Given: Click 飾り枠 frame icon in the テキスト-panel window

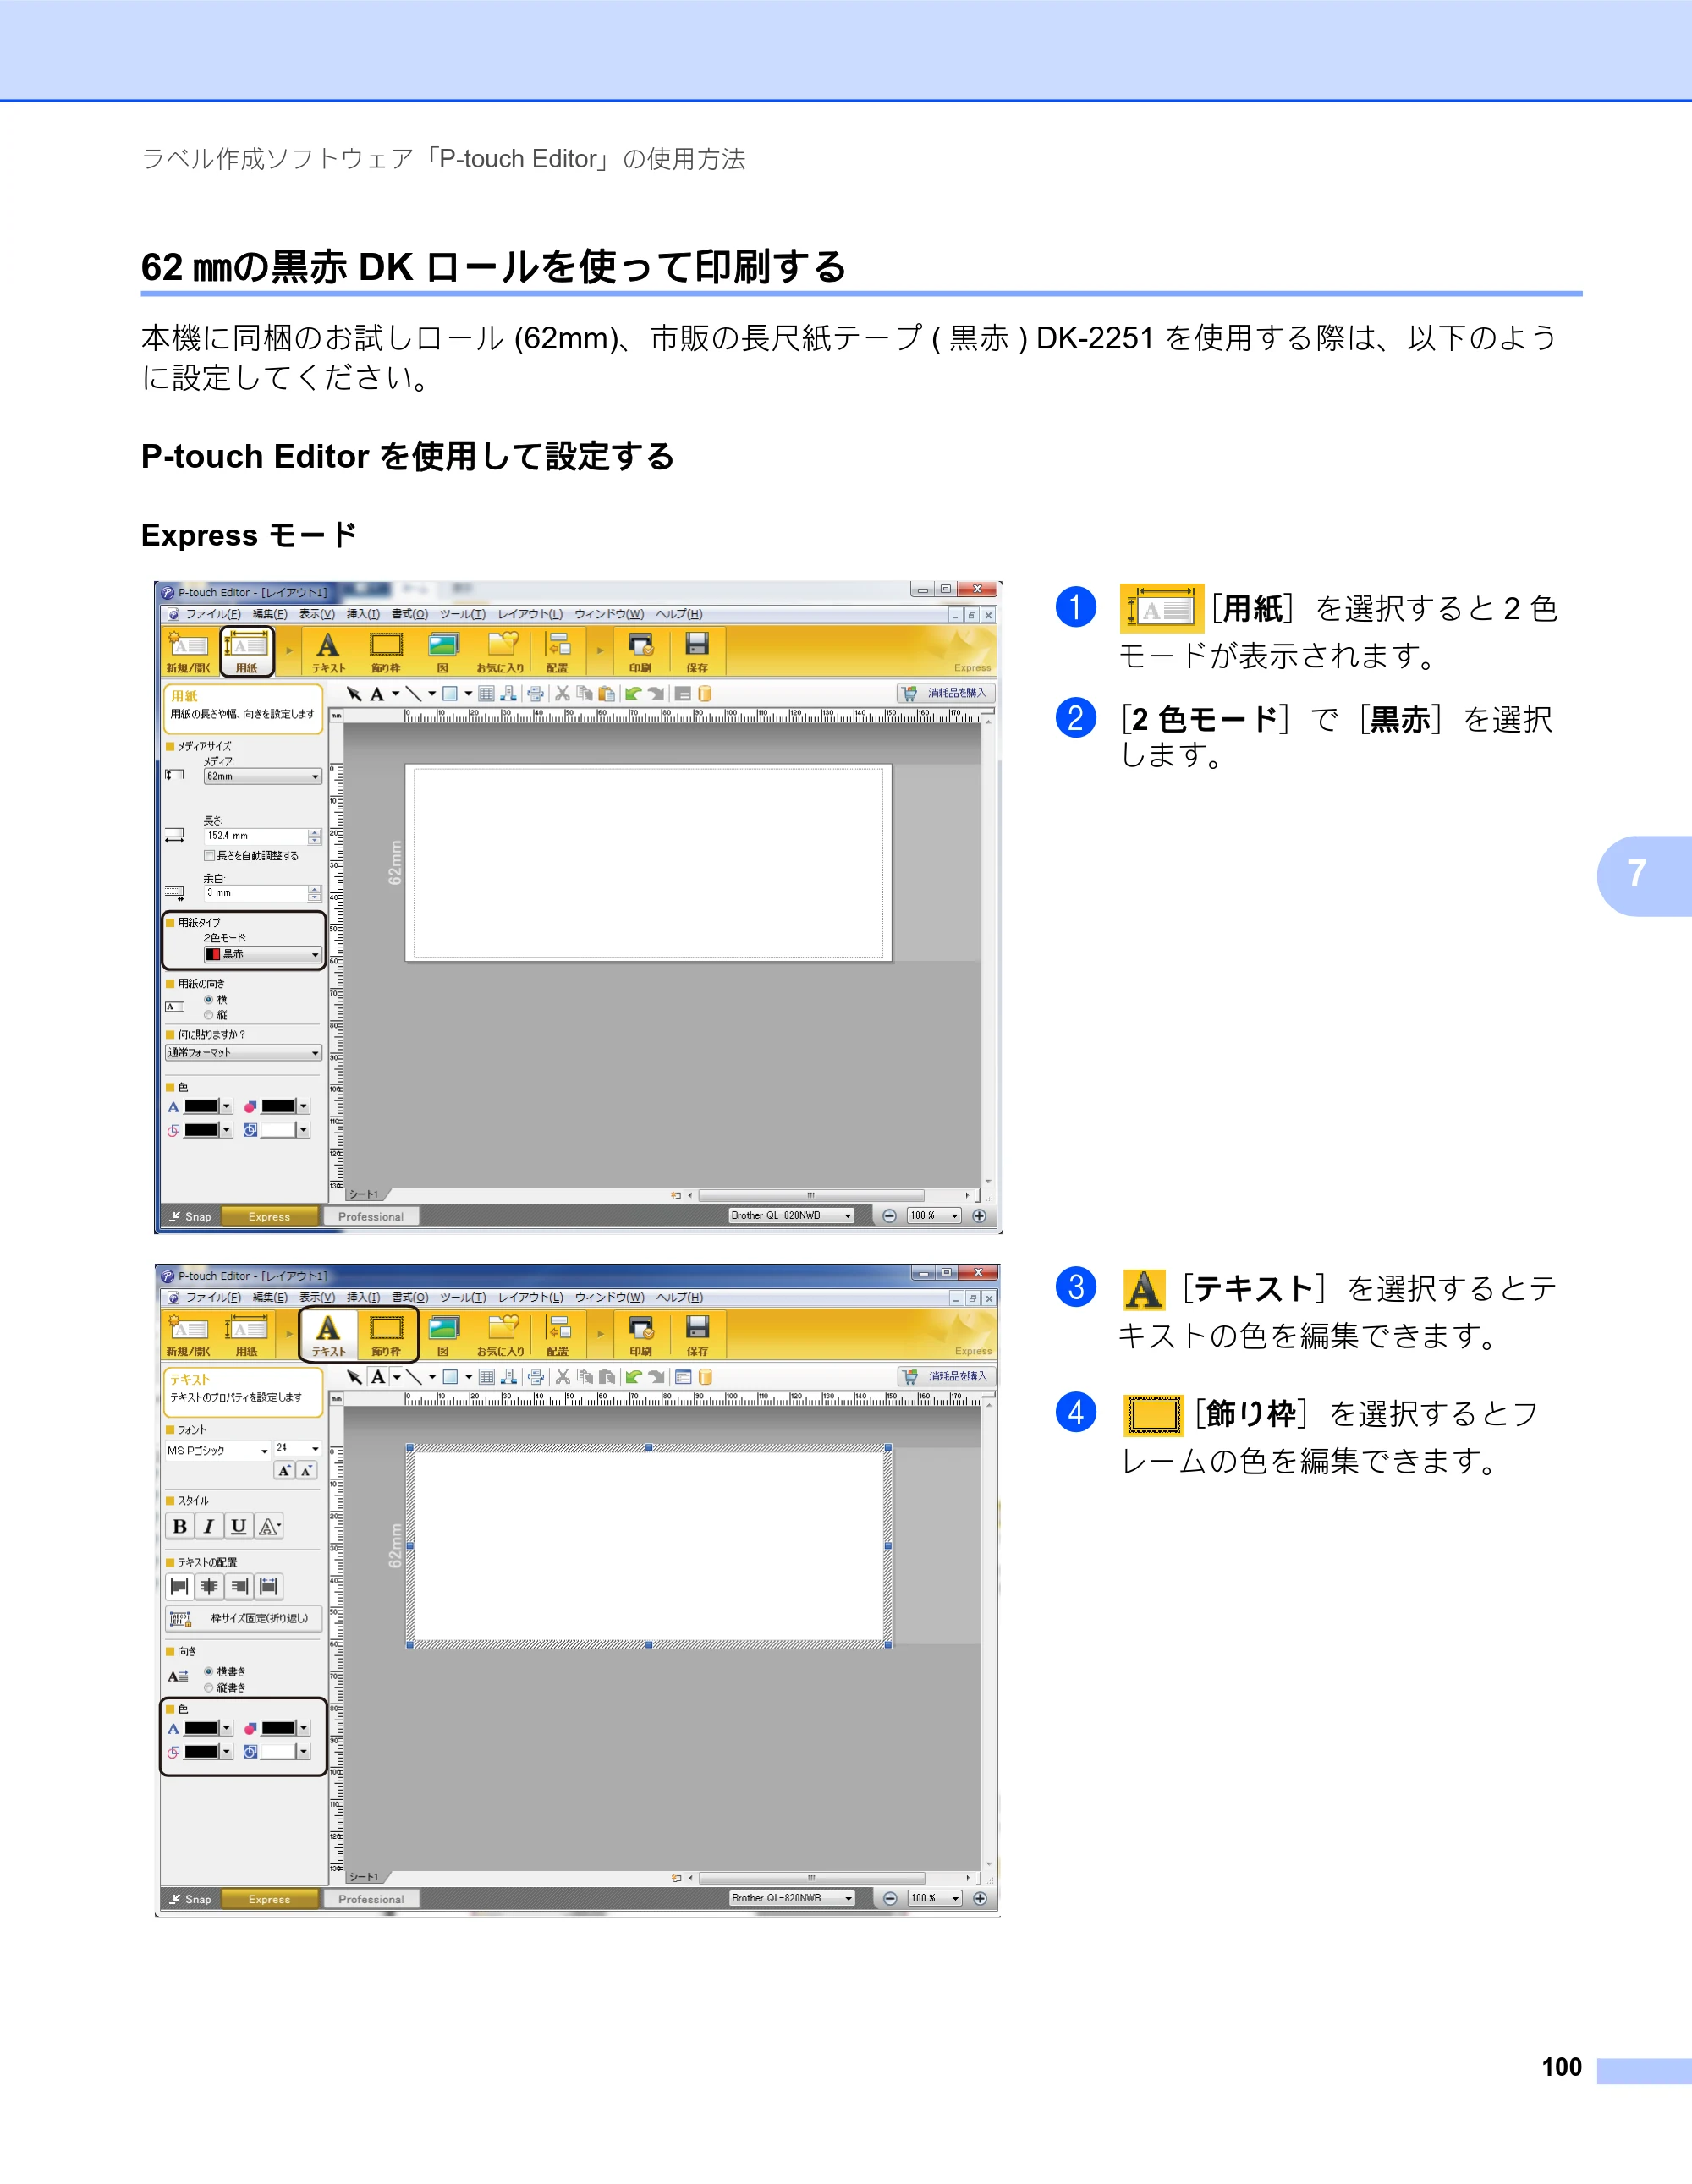Looking at the screenshot, I should pos(386,1335).
